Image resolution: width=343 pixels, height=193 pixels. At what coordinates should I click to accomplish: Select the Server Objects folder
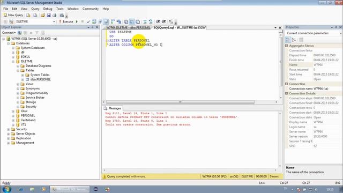coord(25,133)
